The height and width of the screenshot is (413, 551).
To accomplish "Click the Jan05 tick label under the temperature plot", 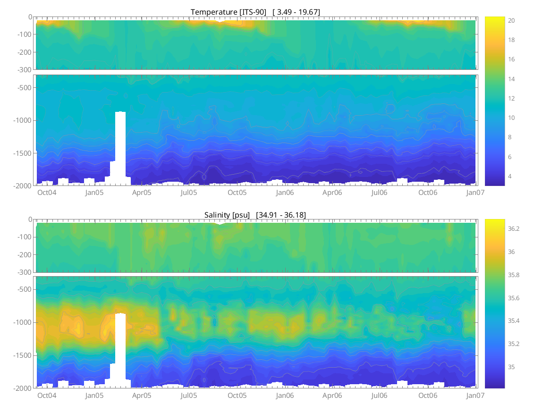I will coord(94,193).
